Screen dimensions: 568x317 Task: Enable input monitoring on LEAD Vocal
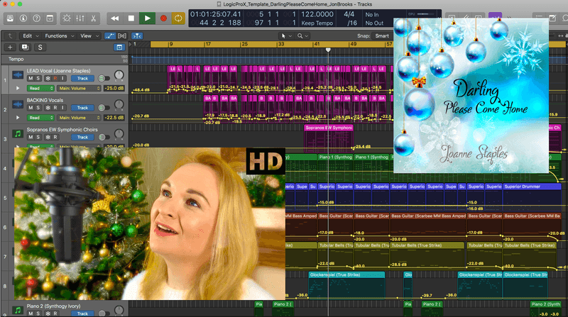tap(62, 78)
